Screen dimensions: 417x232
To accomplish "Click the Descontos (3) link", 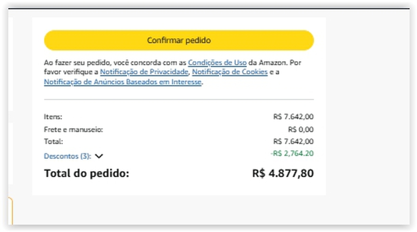I will pos(67,156).
